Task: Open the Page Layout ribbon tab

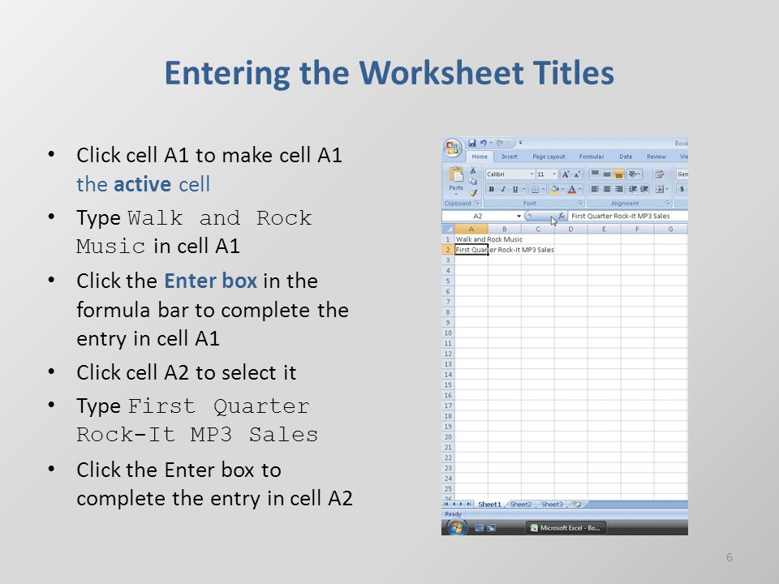Action: click(549, 157)
